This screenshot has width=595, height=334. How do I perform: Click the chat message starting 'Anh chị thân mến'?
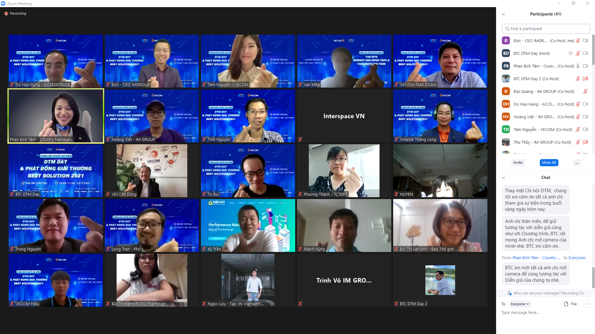[536, 234]
